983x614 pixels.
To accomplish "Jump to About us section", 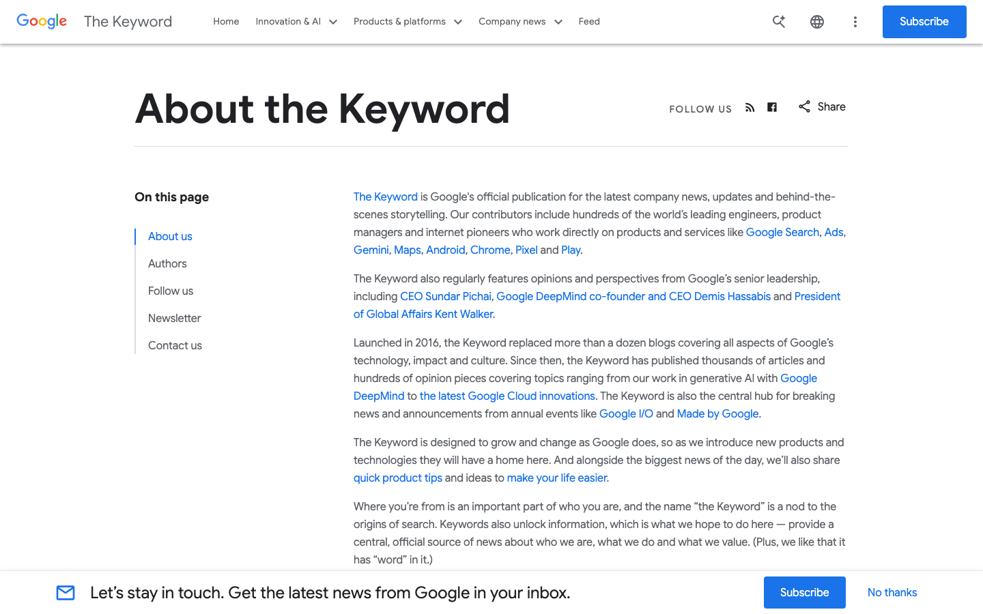I will coord(170,236).
